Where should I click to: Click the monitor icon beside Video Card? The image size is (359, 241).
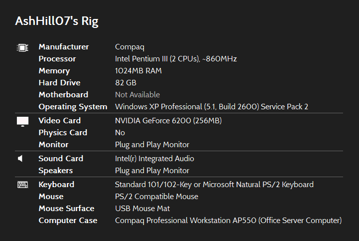[x=22, y=121]
